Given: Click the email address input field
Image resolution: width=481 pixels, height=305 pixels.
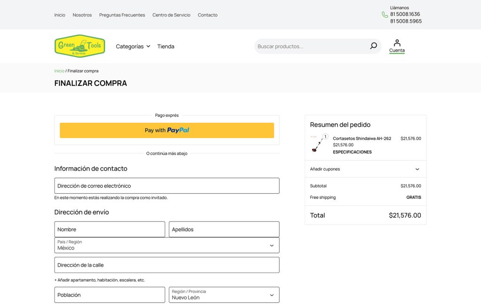Looking at the screenshot, I should (167, 185).
